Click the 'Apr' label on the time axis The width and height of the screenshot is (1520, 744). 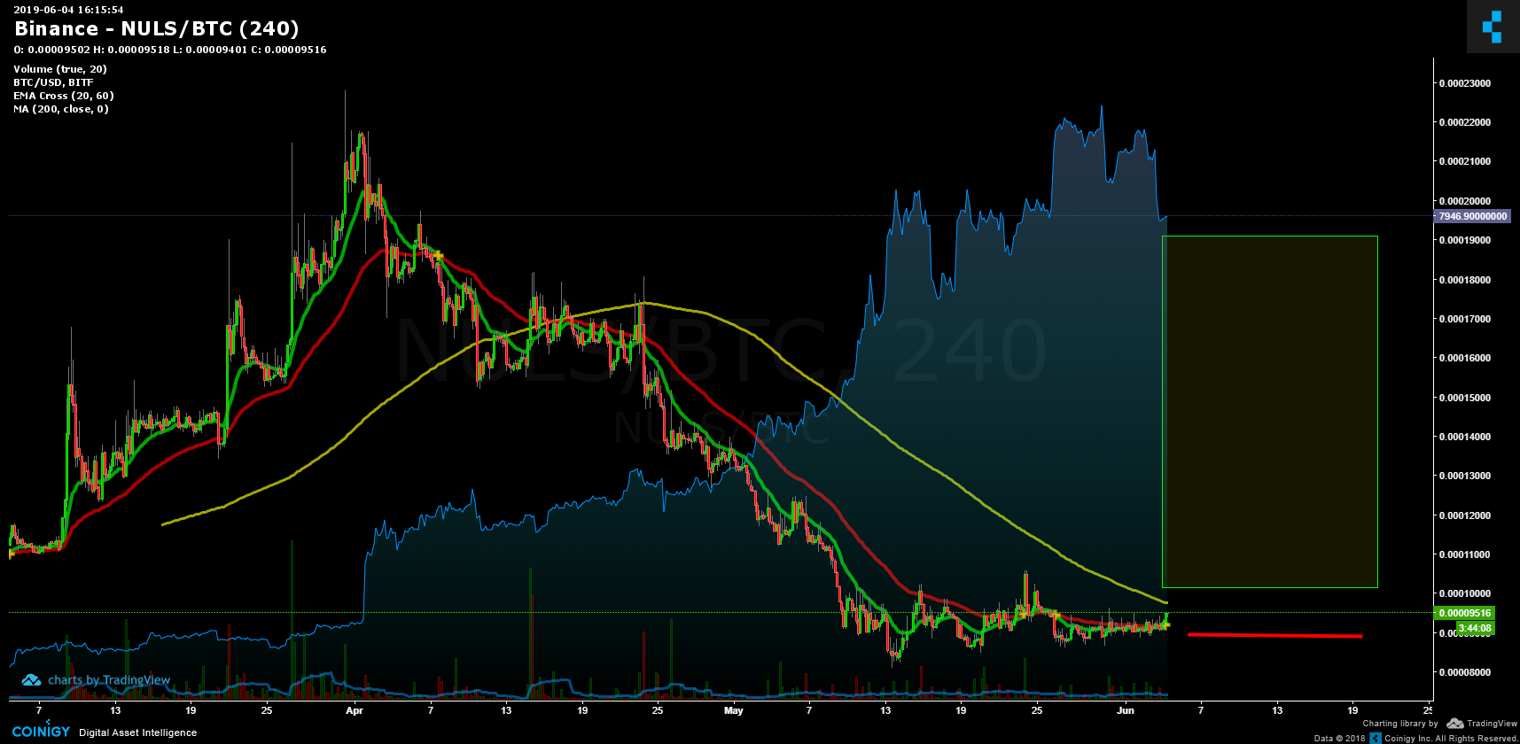355,710
